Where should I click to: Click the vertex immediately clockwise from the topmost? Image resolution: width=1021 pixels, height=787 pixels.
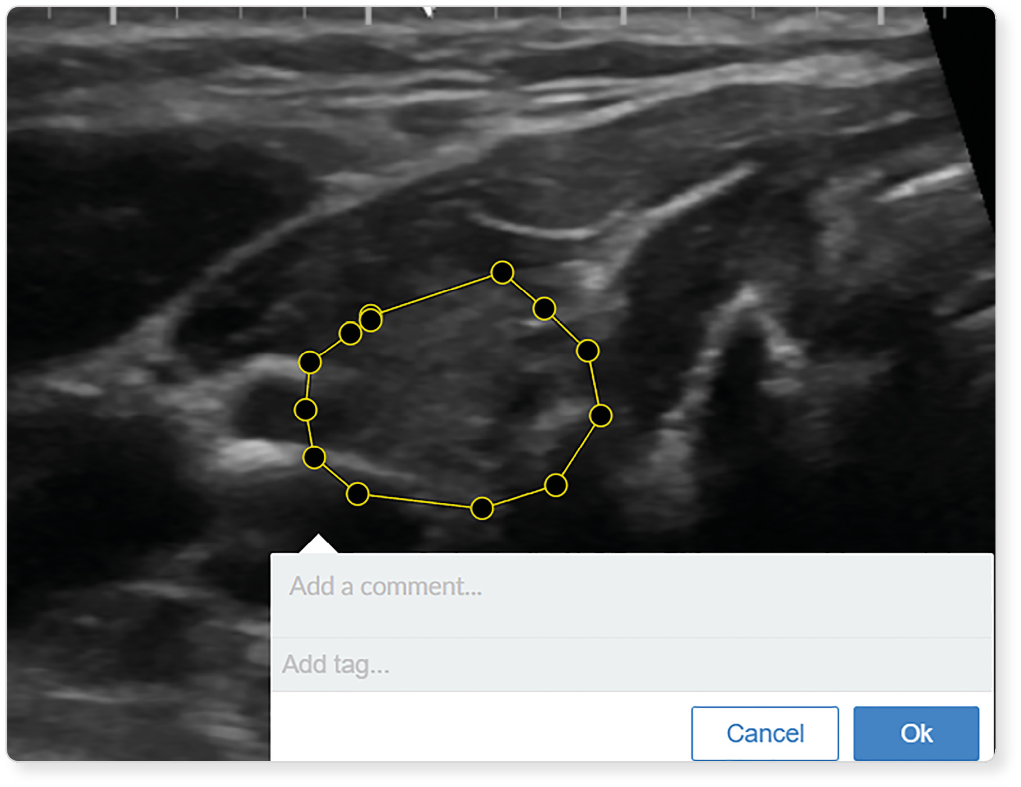[x=544, y=308]
